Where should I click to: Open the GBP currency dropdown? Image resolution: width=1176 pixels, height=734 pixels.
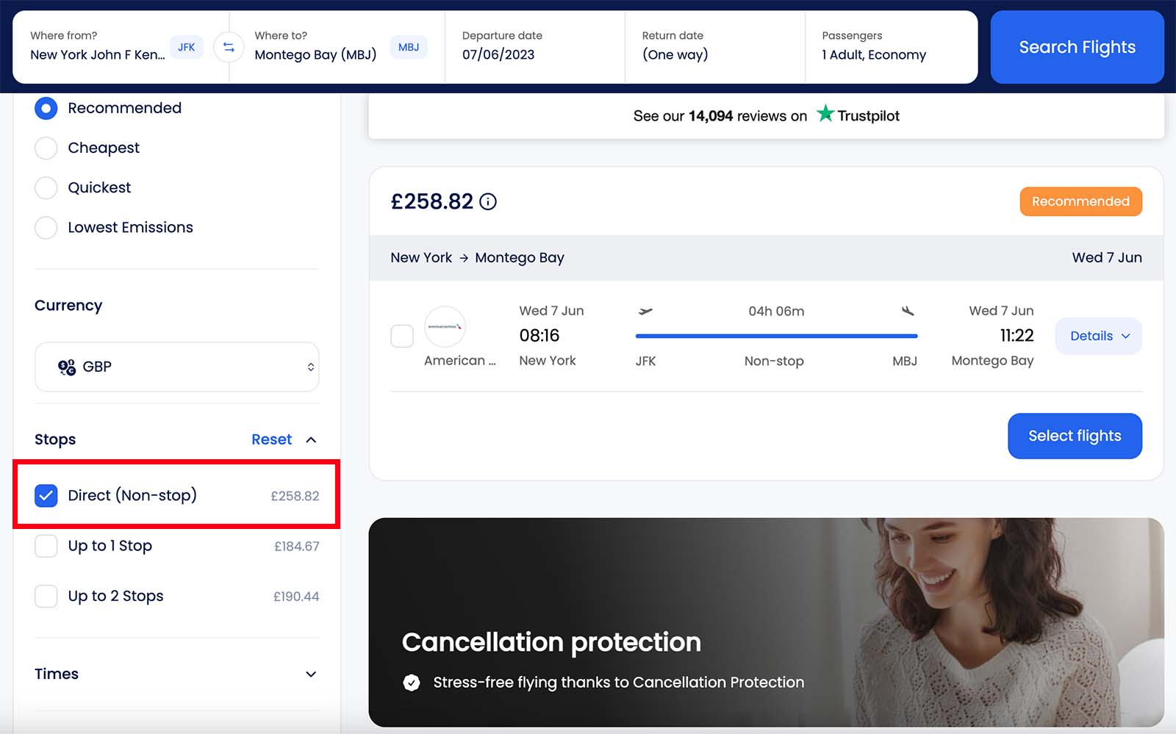pyautogui.click(x=176, y=367)
